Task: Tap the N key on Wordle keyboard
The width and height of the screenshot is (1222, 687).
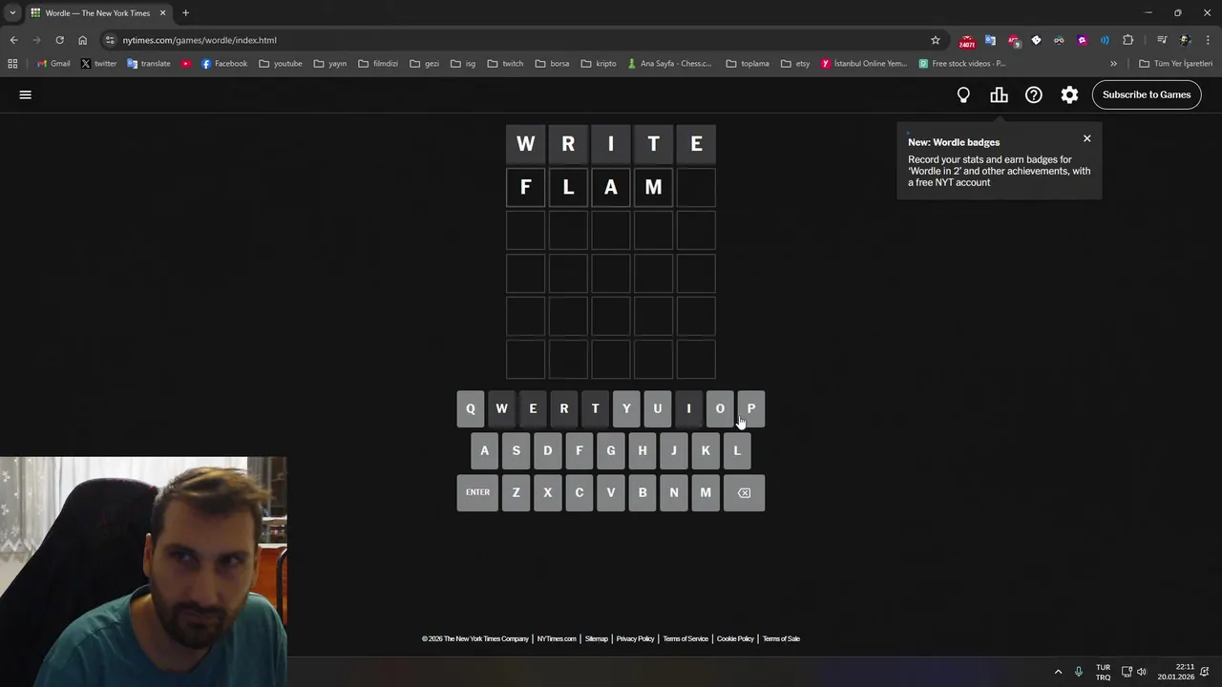Action: coord(674,492)
